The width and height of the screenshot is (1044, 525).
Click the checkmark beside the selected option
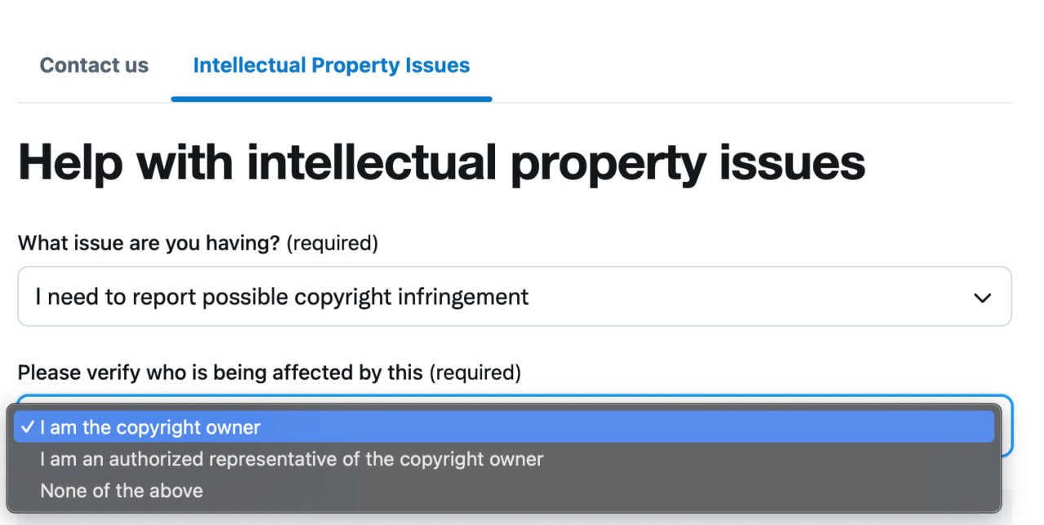(29, 426)
